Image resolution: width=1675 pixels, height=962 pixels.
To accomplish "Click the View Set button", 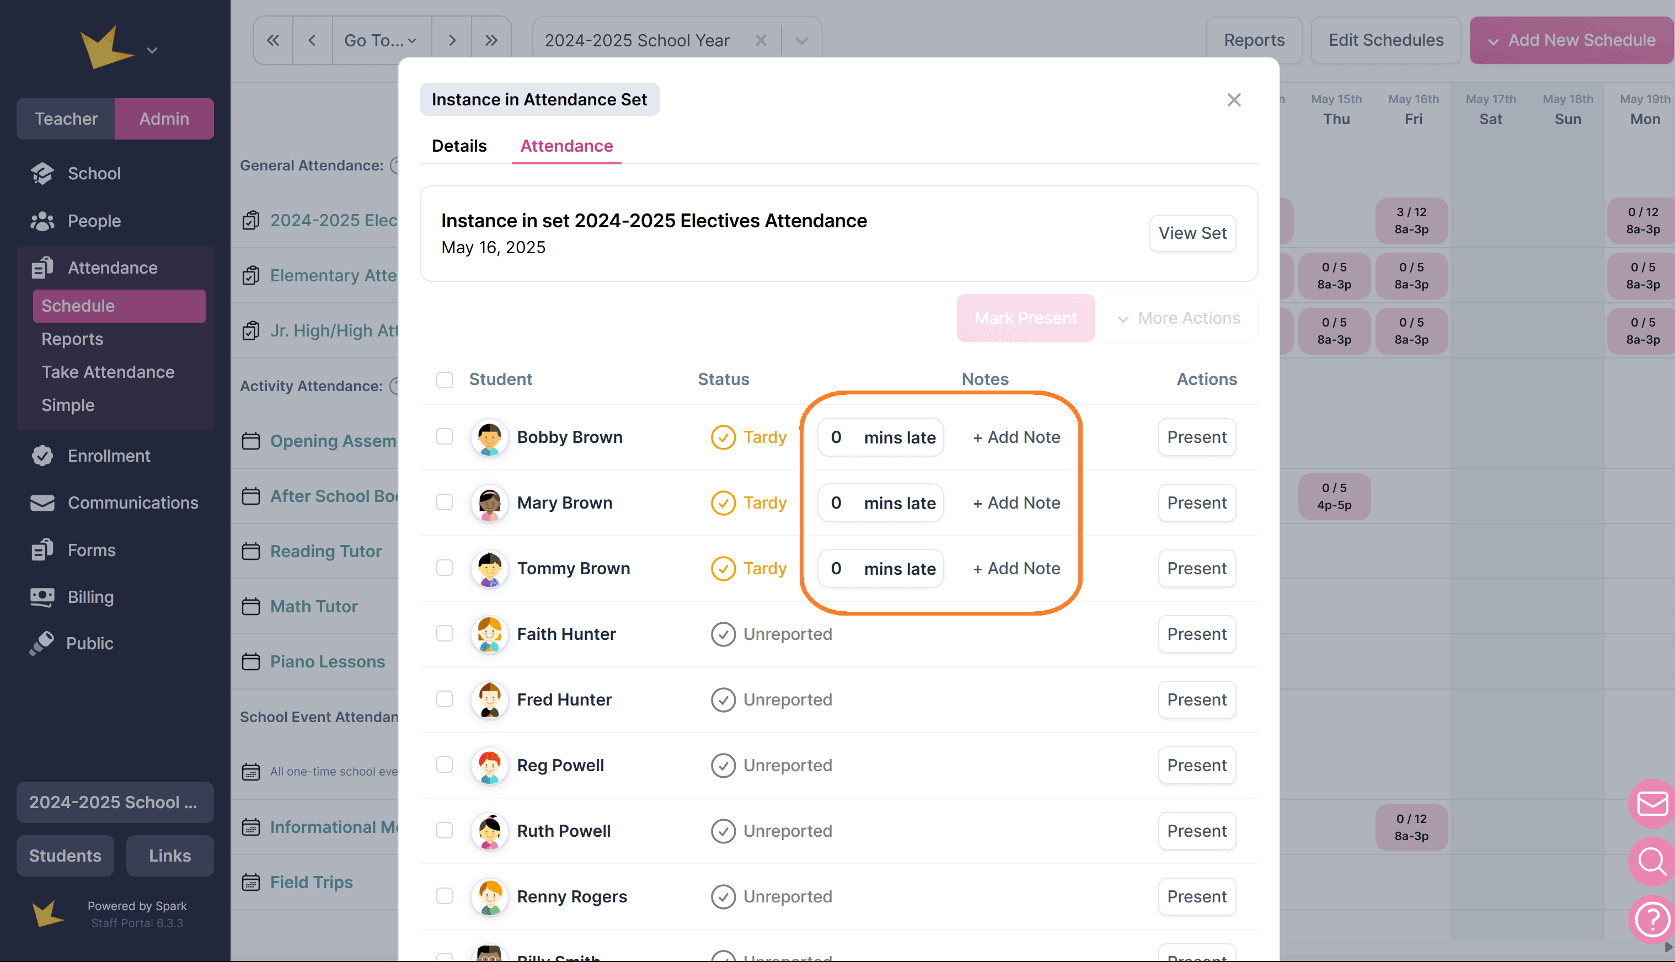I will 1192,233.
